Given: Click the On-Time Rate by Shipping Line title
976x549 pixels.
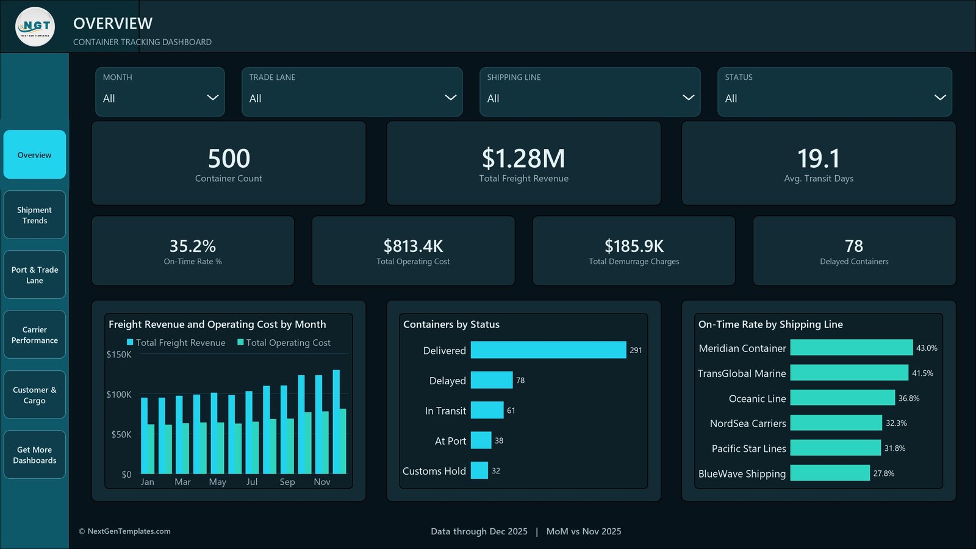Looking at the screenshot, I should (770, 325).
